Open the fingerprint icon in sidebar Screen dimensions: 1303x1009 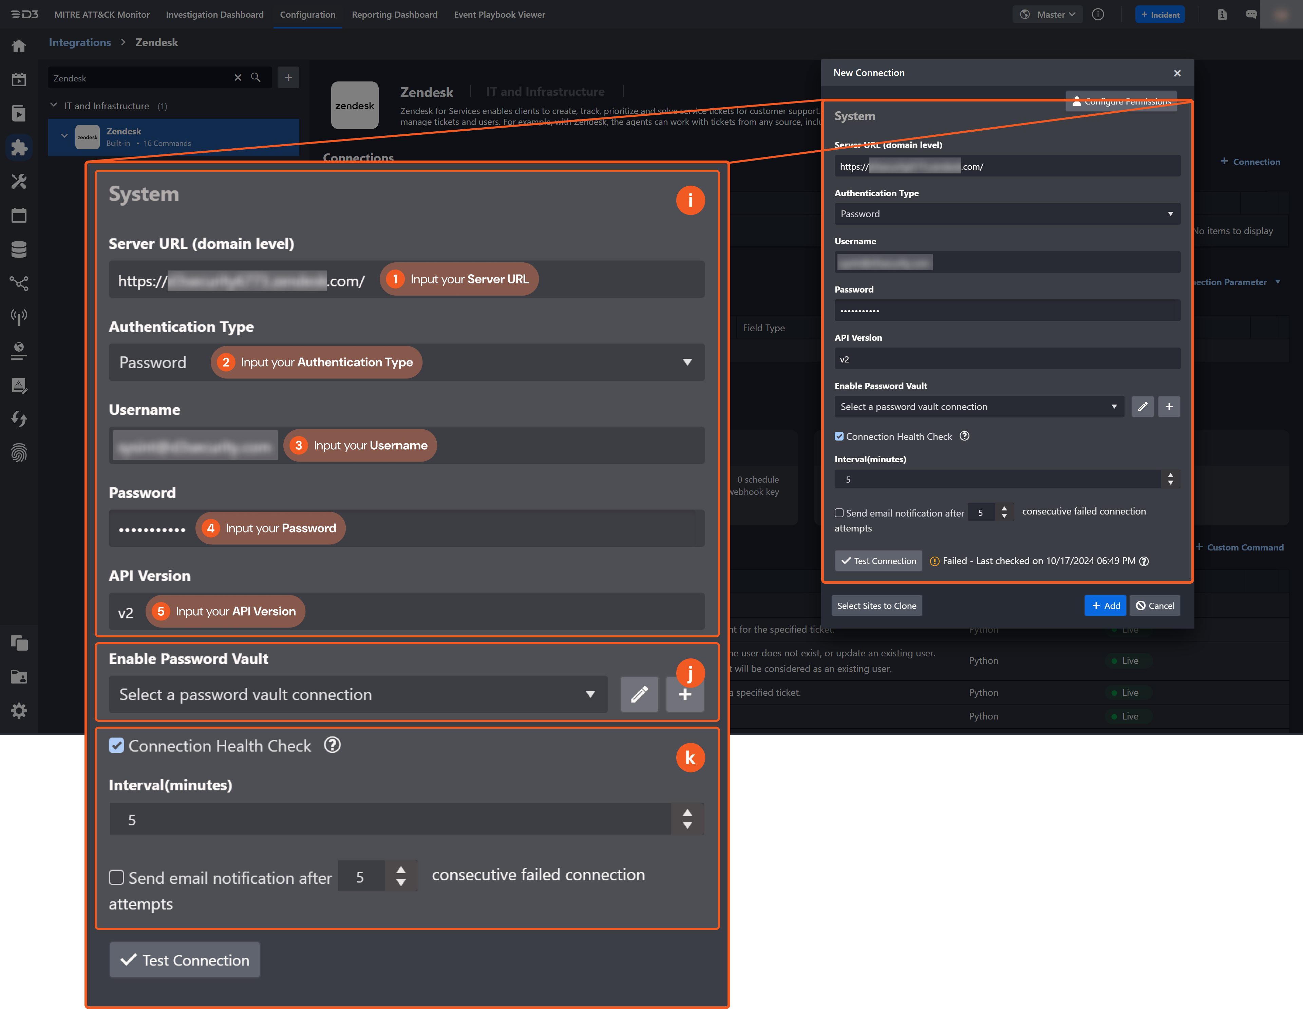(x=19, y=453)
